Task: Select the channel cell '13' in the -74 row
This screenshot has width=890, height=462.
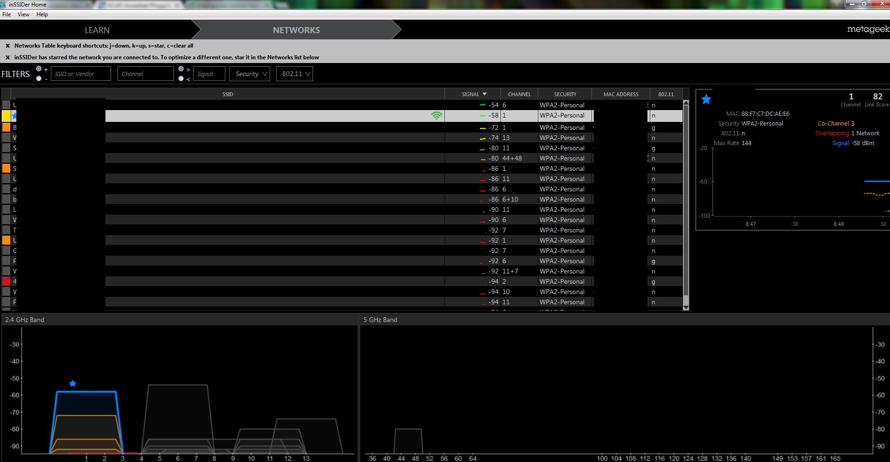Action: (x=506, y=138)
